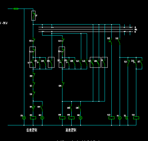Select the 'KA3' label above its coil

109,115
